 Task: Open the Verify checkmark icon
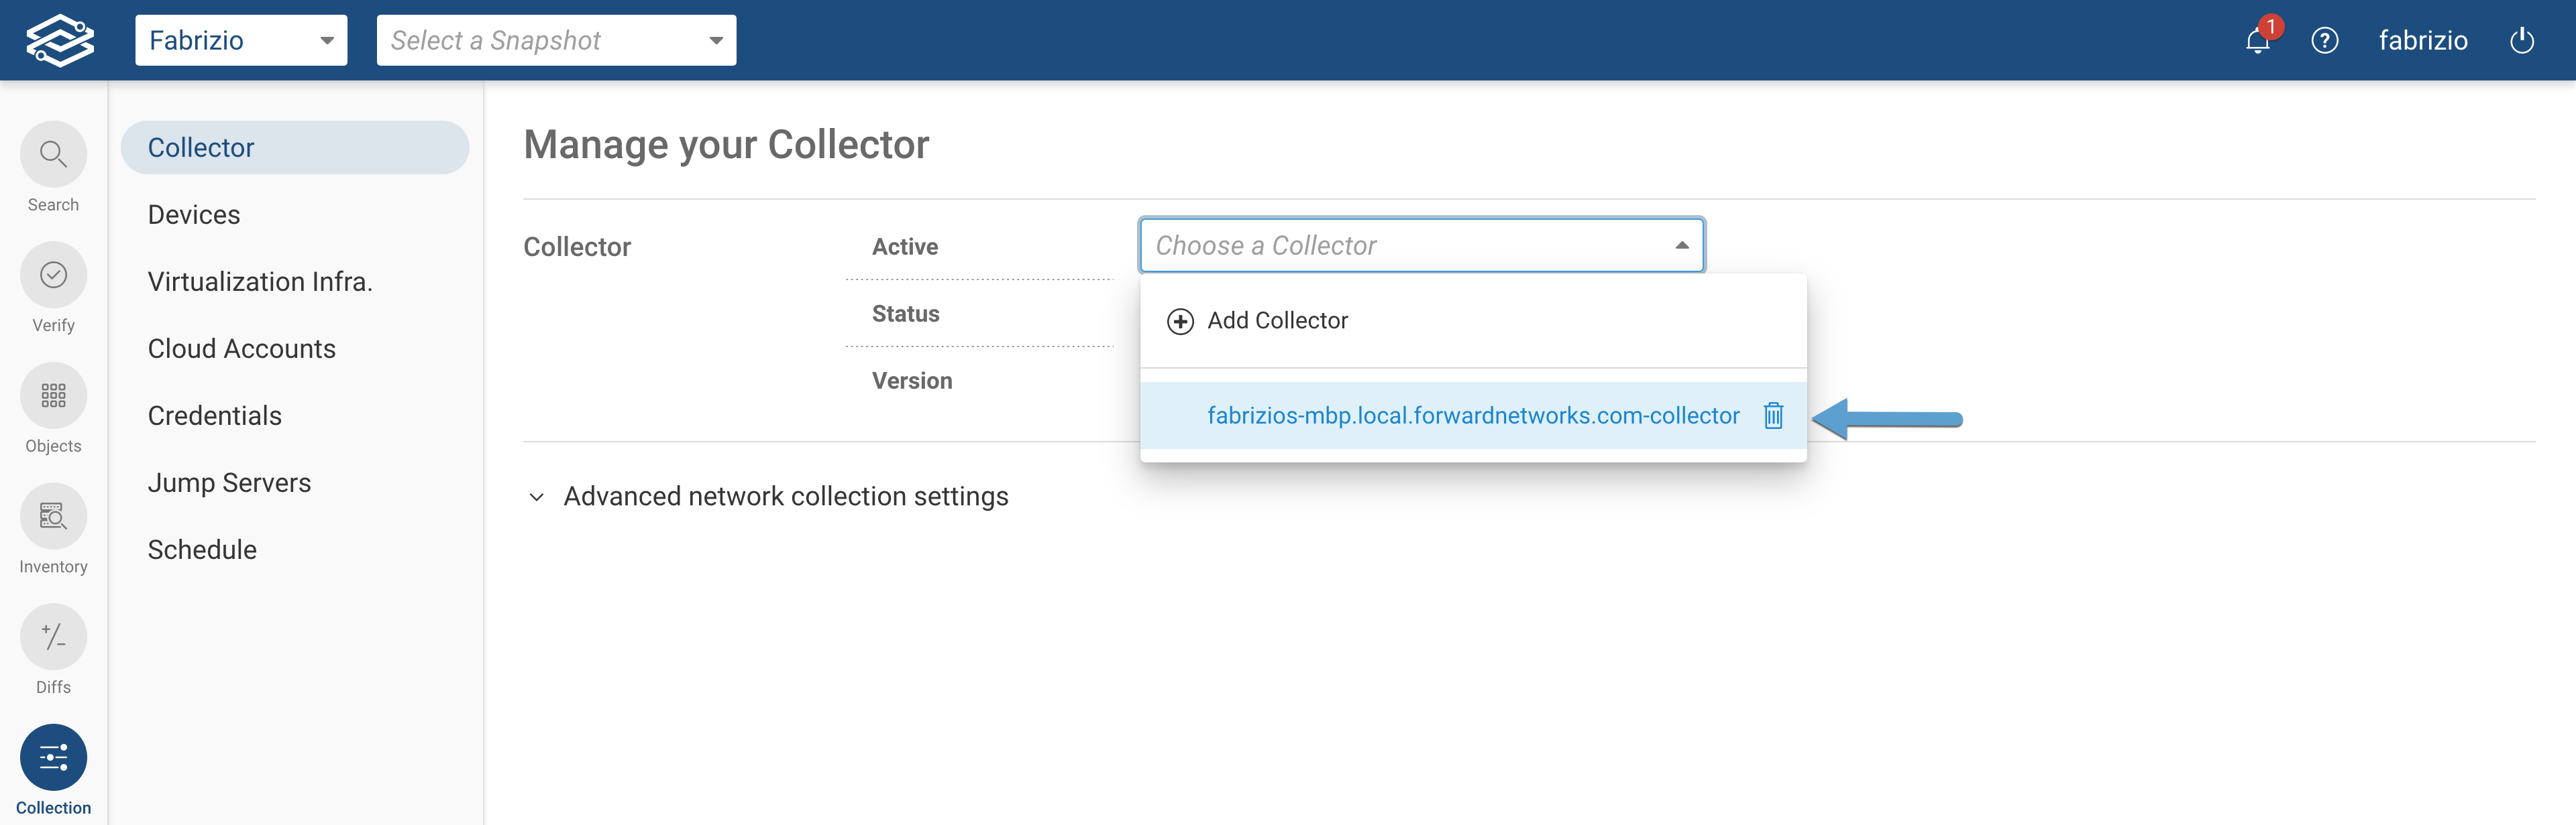tap(53, 275)
